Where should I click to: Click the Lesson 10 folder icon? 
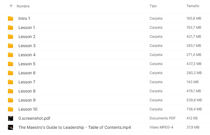coord(10,109)
